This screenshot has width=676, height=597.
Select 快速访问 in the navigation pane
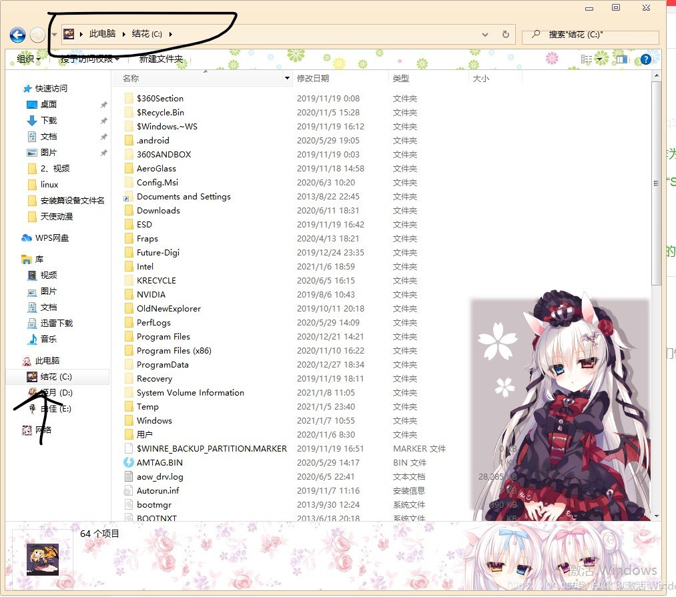click(x=51, y=88)
